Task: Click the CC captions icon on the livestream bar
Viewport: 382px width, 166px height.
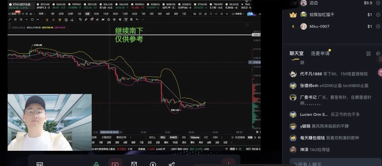Action: pyautogui.click(x=40, y=164)
